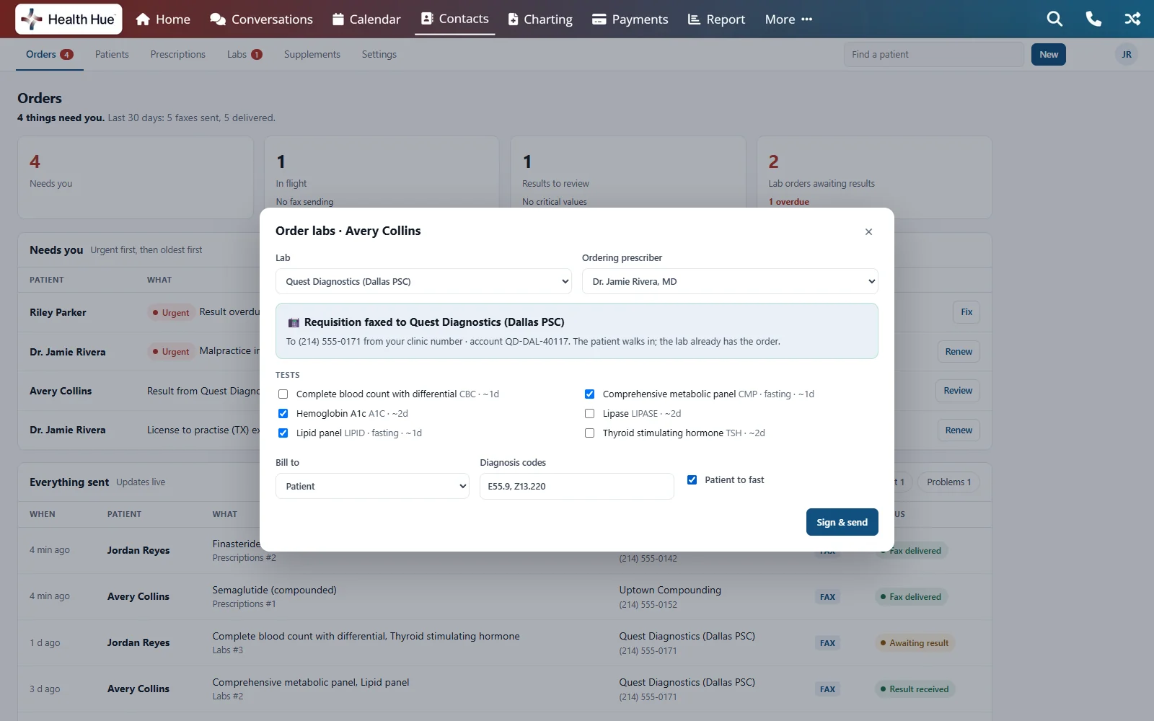Viewport: 1154px width, 721px height.
Task: Open the Ordering prescriber dropdown
Action: (730, 281)
